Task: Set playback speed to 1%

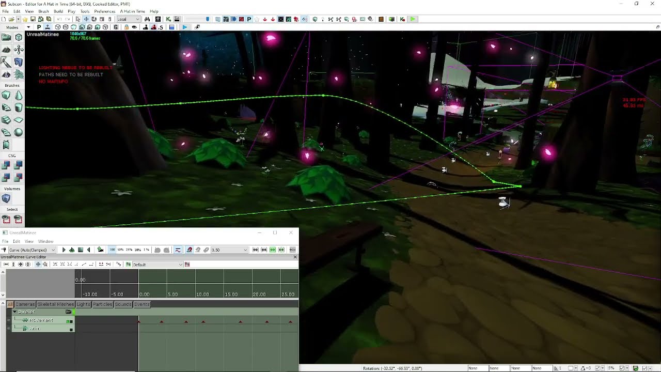Action: (x=146, y=250)
